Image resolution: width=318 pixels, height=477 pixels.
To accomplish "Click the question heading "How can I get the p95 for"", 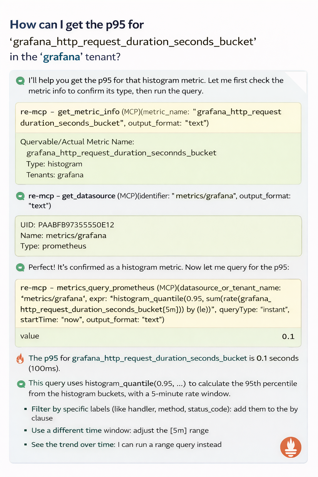I will pyautogui.click(x=77, y=25).
